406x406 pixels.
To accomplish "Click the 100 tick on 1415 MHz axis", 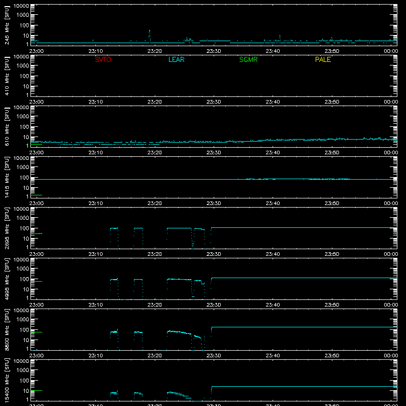I will pyautogui.click(x=24, y=177).
